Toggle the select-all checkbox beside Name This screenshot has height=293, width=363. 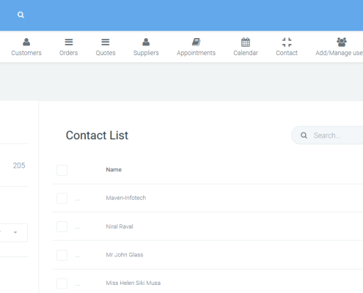point(62,170)
